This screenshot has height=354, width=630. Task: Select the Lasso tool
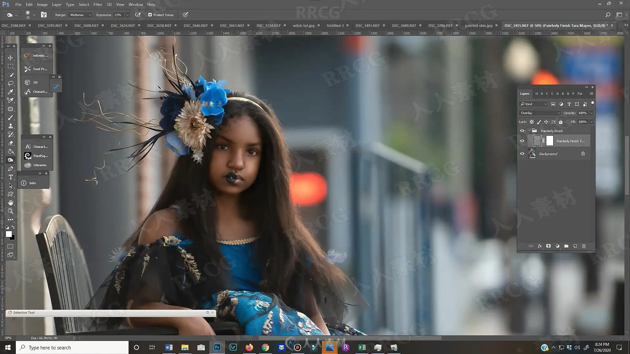click(10, 83)
